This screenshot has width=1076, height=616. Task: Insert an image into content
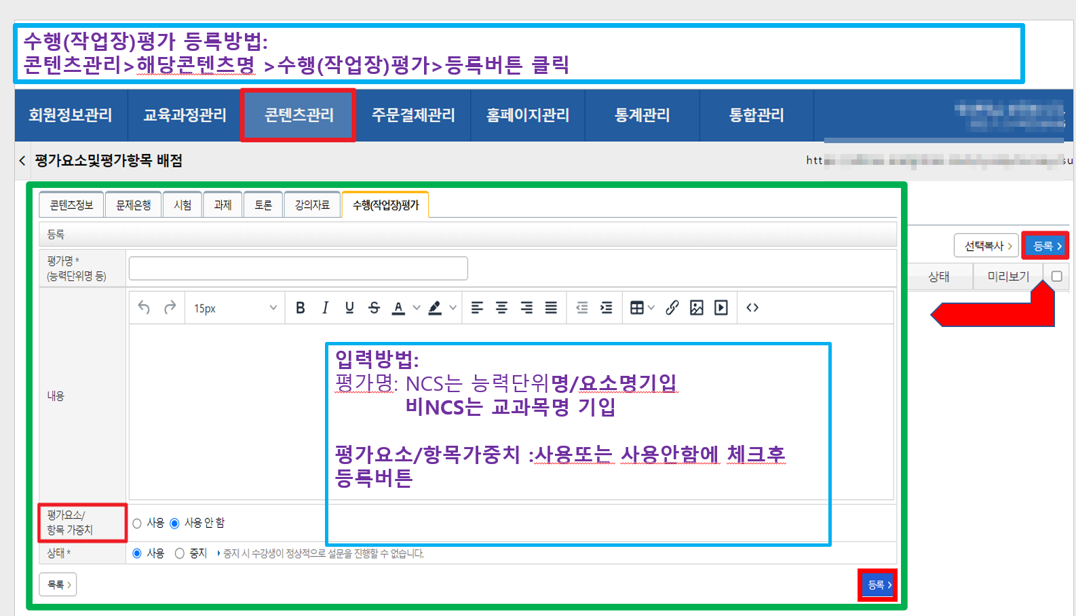tap(696, 308)
